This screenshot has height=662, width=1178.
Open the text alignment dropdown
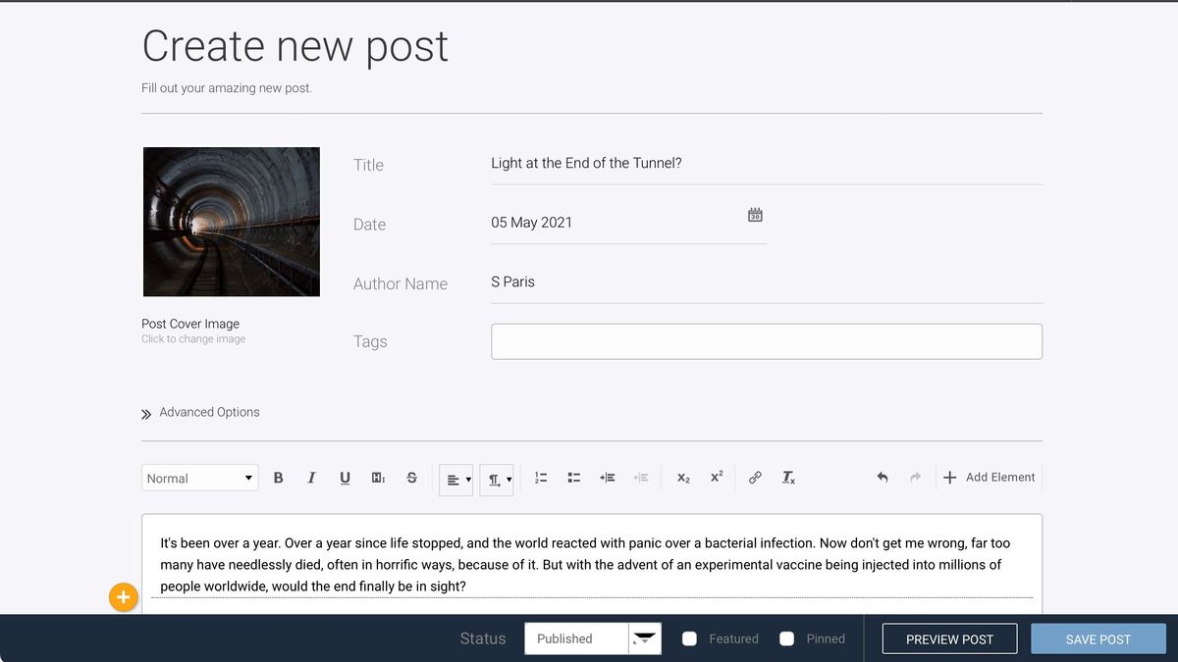455,480
